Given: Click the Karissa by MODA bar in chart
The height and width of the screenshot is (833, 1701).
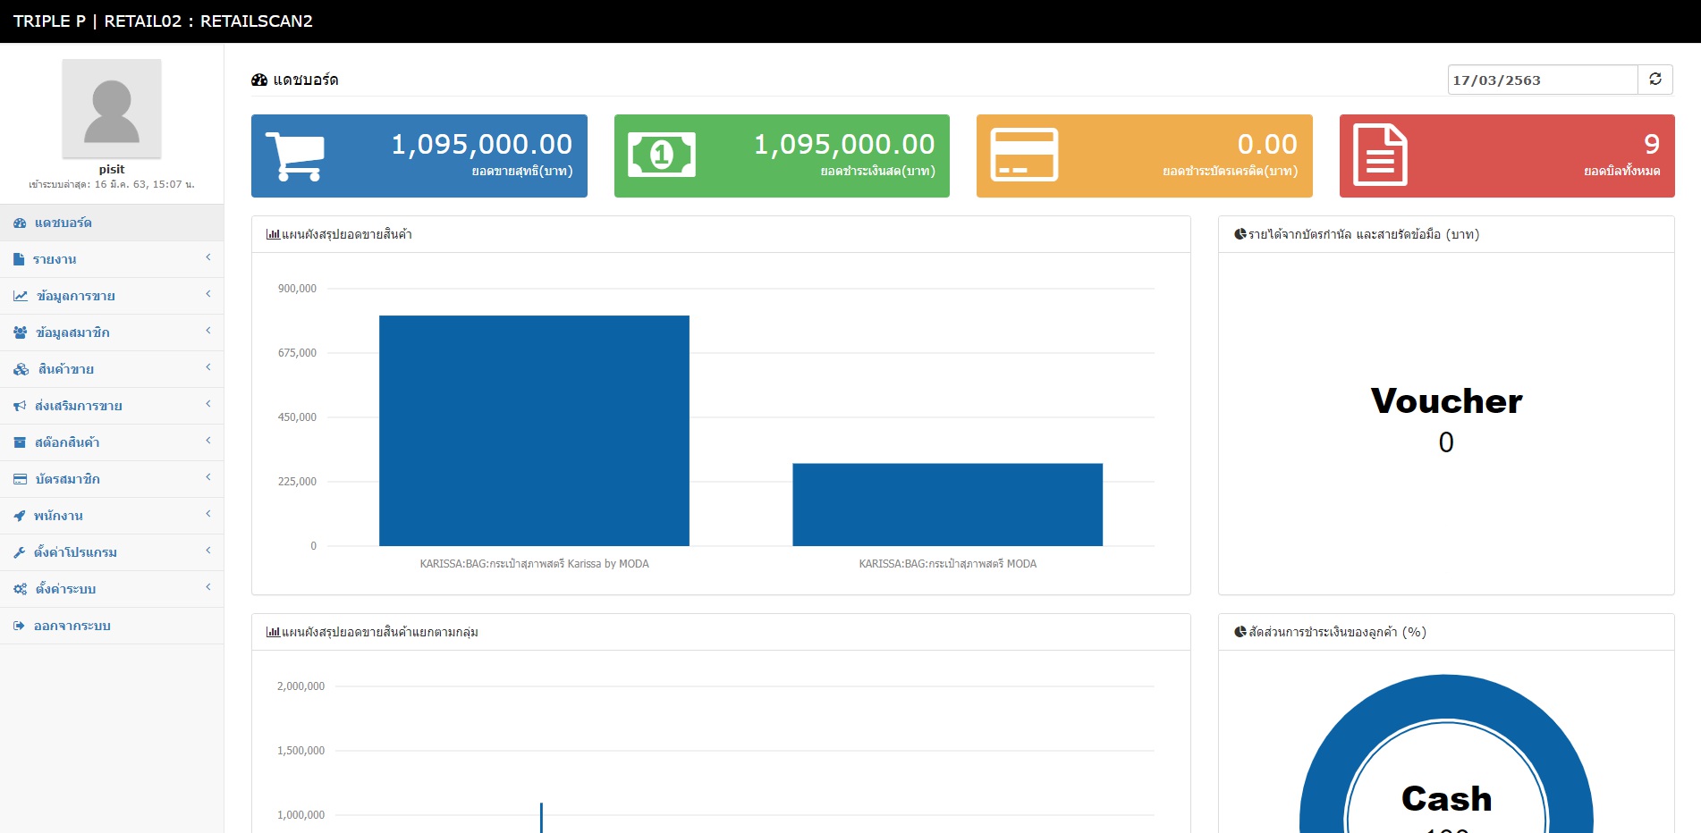Looking at the screenshot, I should pyautogui.click(x=534, y=431).
